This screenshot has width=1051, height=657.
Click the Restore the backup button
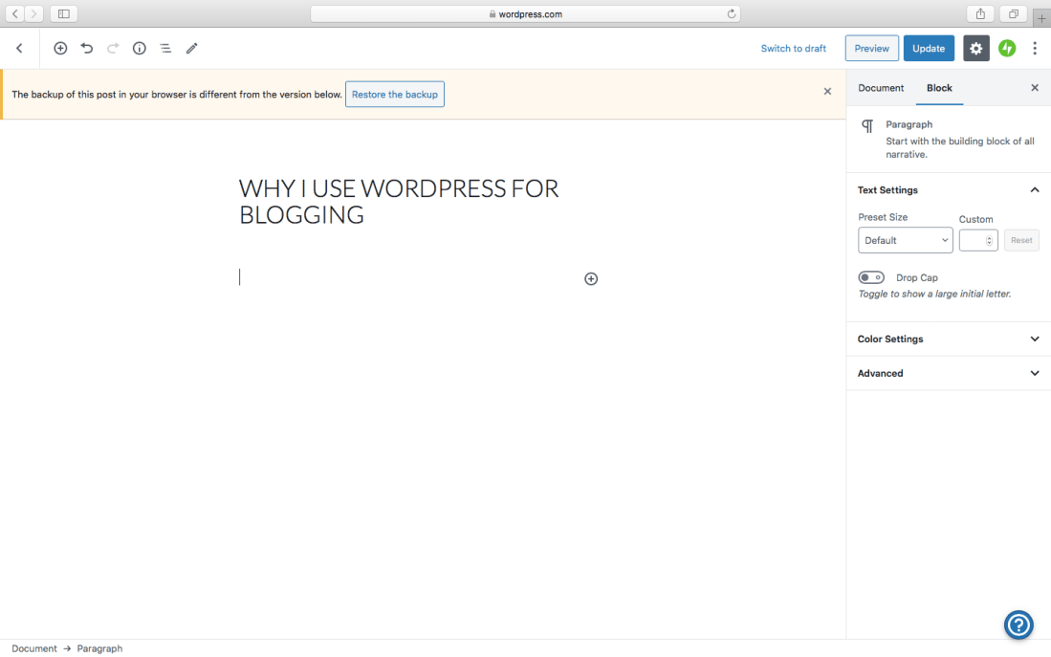pyautogui.click(x=395, y=95)
